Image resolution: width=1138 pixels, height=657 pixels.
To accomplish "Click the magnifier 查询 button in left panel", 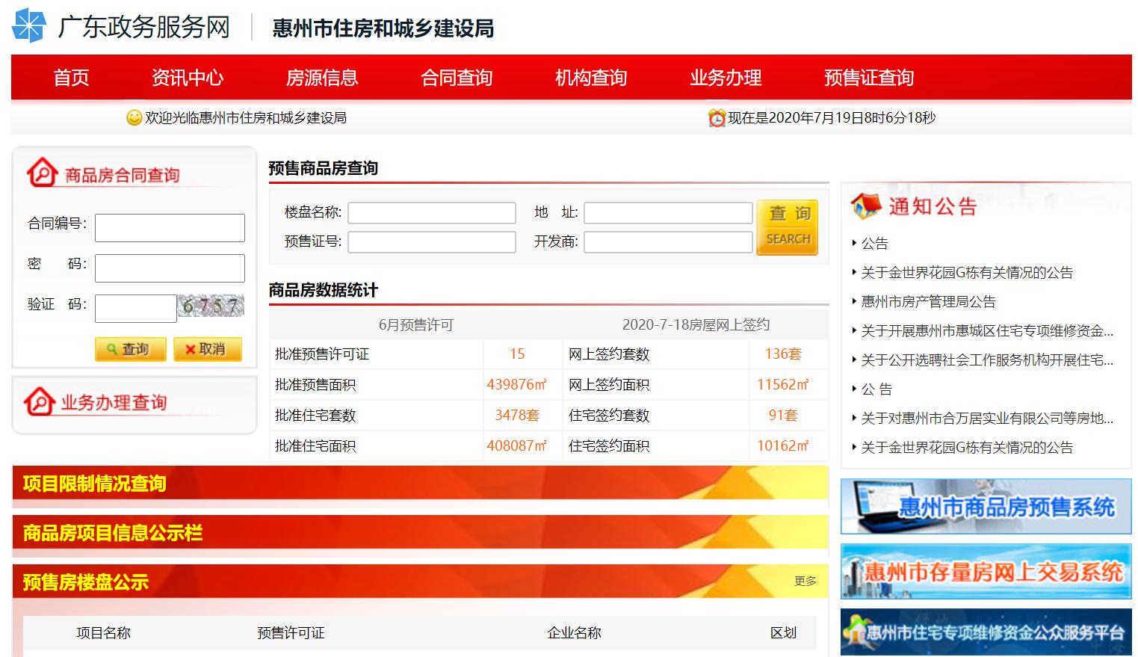I will (x=130, y=348).
